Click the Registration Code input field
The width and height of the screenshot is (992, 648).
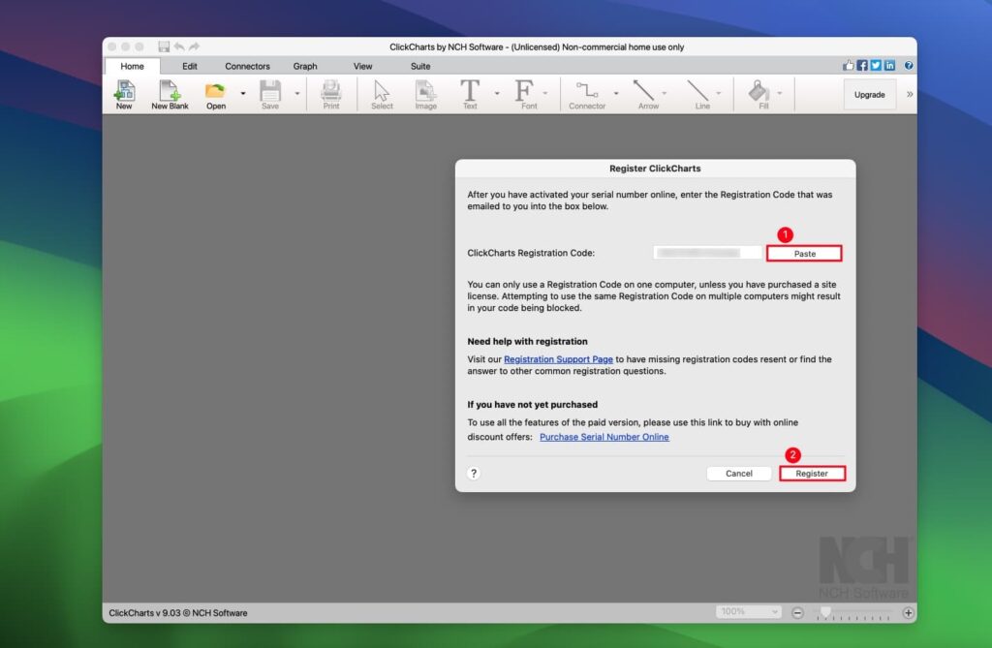[707, 253]
